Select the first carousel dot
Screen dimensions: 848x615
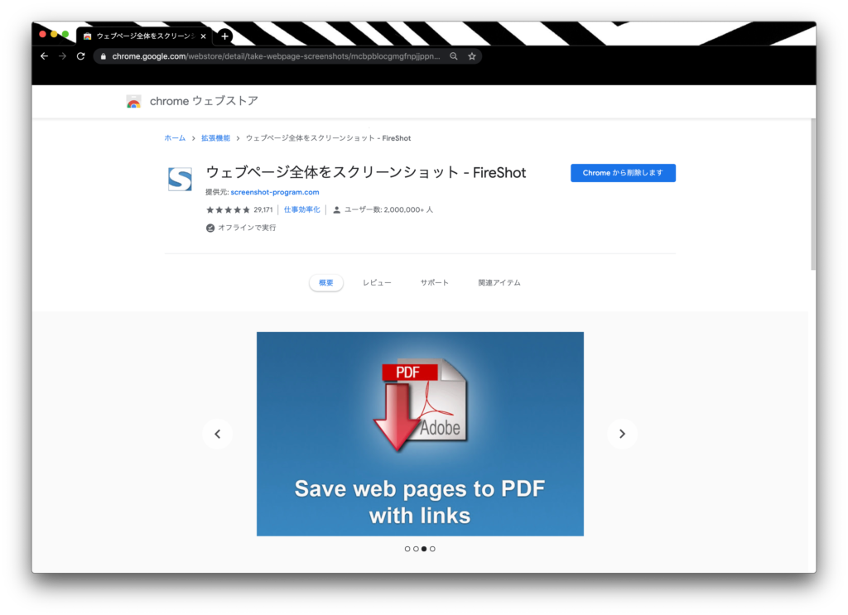407,549
